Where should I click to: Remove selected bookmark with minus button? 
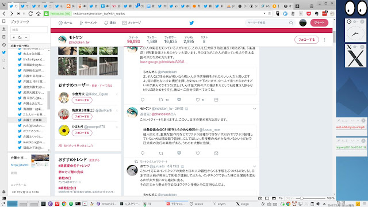(x=26, y=37)
